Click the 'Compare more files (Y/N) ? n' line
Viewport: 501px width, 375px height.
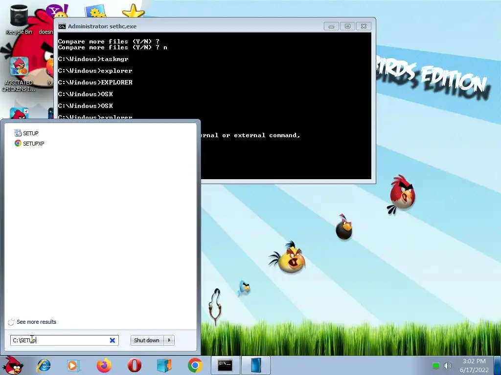coord(113,47)
